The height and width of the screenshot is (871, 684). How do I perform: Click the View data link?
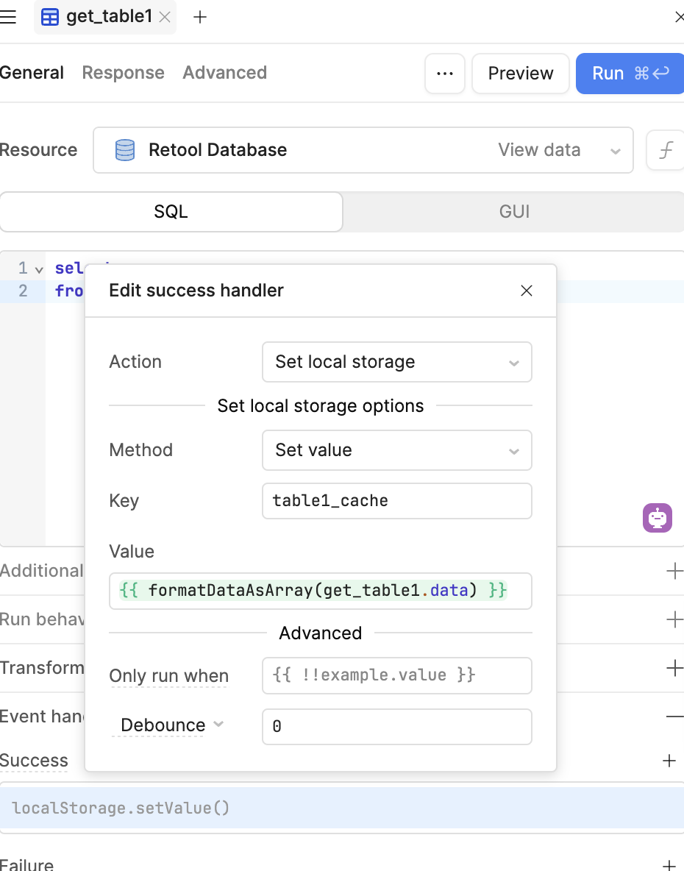click(539, 150)
